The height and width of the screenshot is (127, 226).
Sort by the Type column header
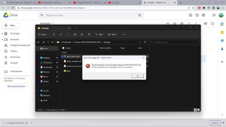pyautogui.click(x=123, y=48)
